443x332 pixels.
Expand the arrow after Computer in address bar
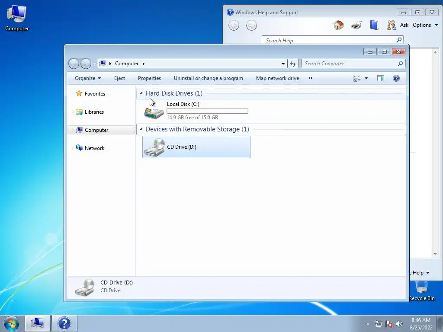click(x=144, y=64)
